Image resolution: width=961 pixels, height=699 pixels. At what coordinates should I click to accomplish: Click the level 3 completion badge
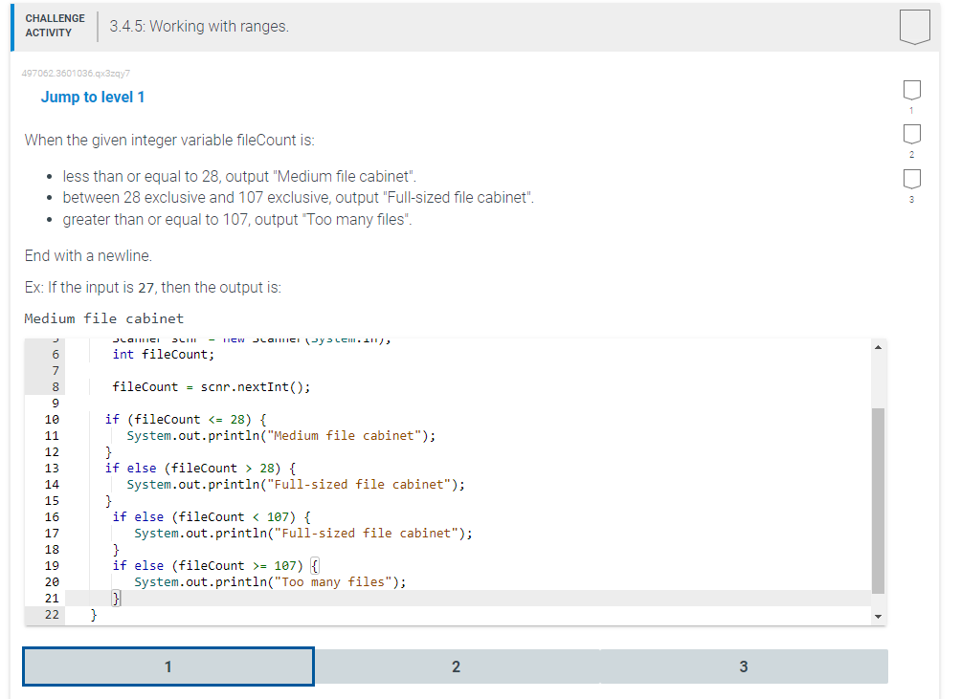pos(912,179)
